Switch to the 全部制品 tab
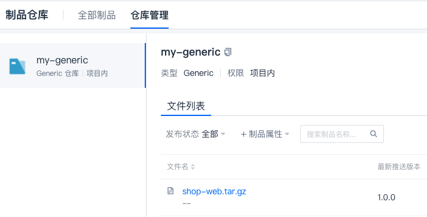427x217 pixels. click(x=97, y=15)
